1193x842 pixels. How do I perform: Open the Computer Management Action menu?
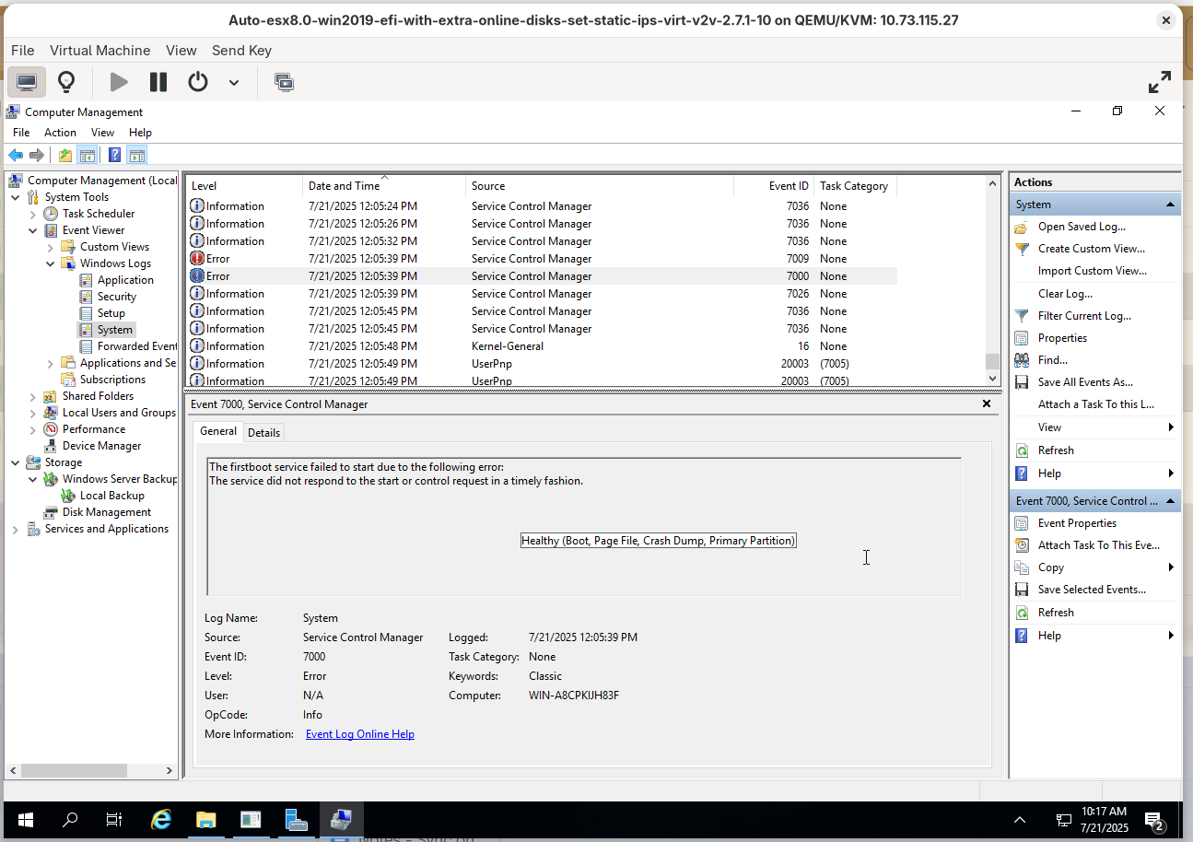(x=60, y=133)
